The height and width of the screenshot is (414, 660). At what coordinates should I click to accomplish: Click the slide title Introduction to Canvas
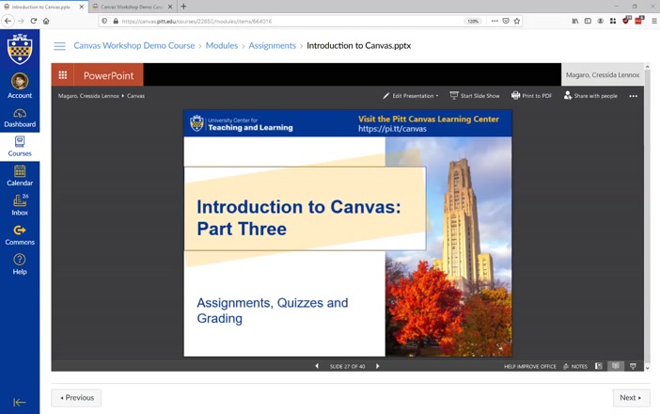coord(299,217)
